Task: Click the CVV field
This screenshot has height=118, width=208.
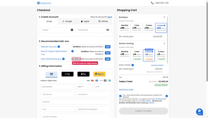Action: click(x=102, y=87)
